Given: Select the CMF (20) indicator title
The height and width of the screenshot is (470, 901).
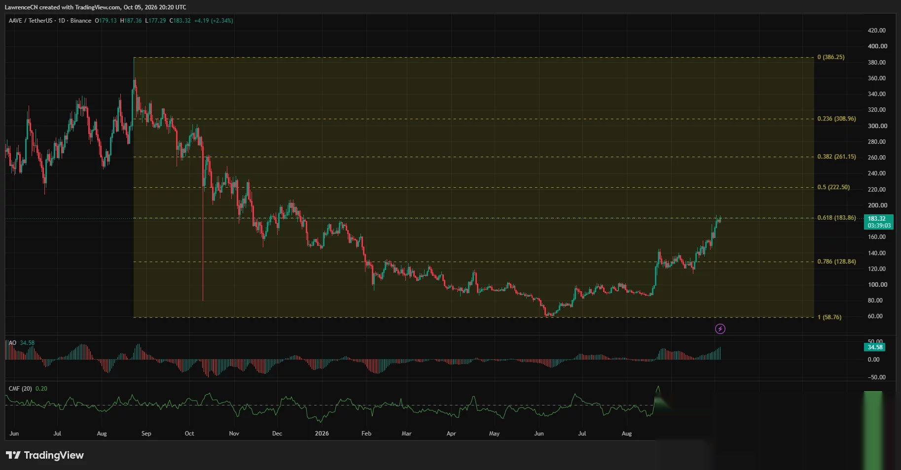Looking at the screenshot, I should click(x=20, y=389).
